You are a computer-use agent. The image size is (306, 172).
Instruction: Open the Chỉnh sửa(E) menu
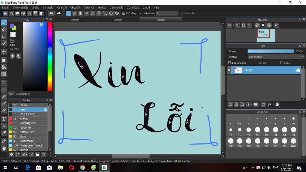coord(21,7)
